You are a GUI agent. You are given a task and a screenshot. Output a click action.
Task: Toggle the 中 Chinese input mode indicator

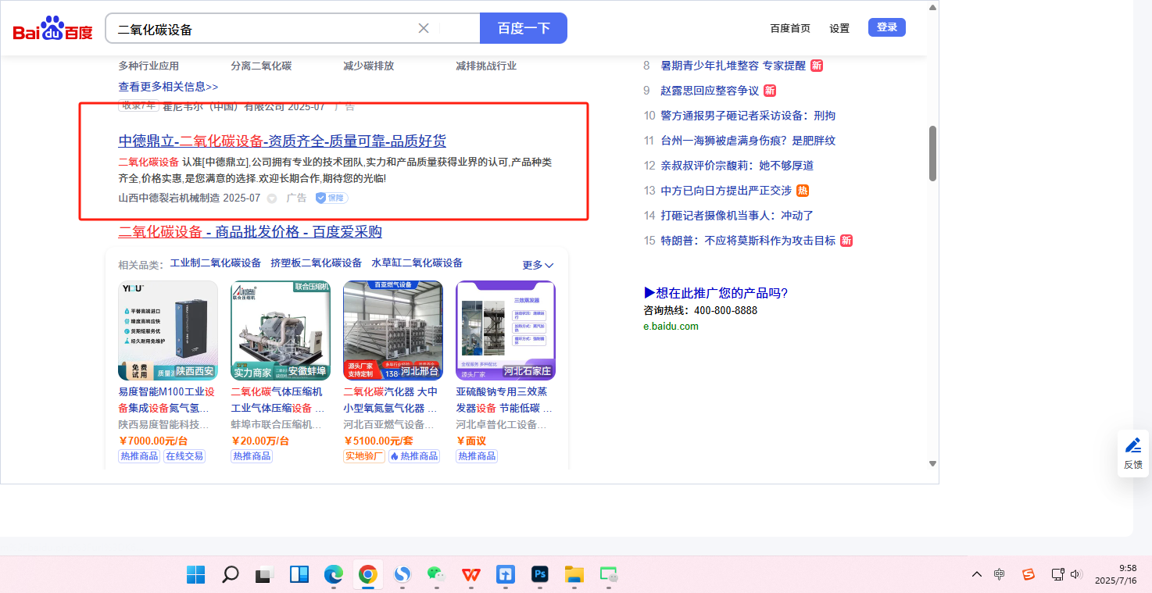(1000, 575)
